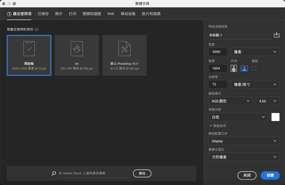Click the 创建 create button
The height and width of the screenshot is (185, 285).
(x=270, y=176)
